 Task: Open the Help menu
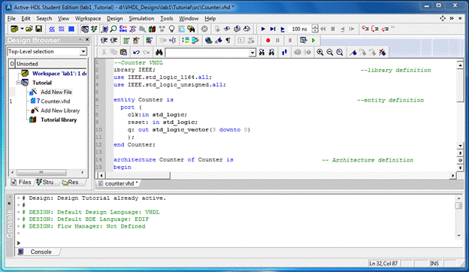tap(210, 19)
